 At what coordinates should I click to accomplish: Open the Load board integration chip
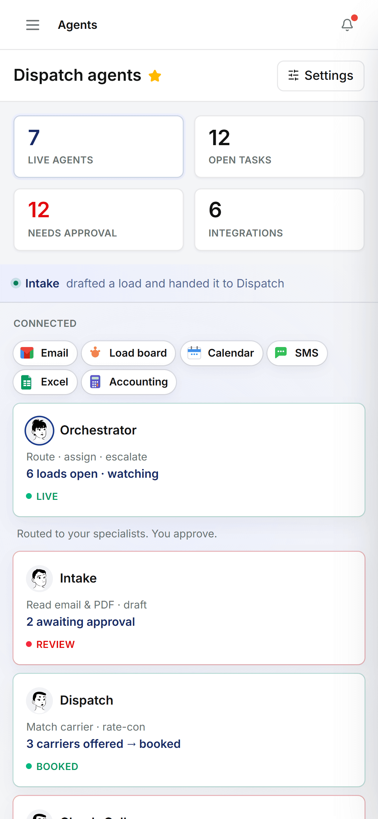point(129,353)
